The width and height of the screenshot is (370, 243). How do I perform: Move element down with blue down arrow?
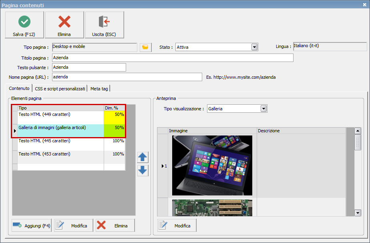coord(143,171)
